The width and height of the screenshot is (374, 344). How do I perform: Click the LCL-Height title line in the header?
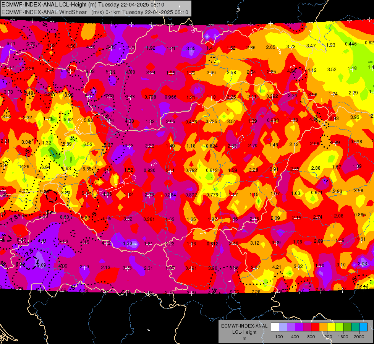point(83,5)
